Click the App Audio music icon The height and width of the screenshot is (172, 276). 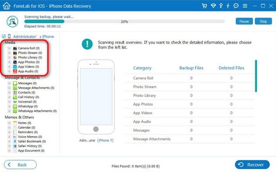pos(15,71)
